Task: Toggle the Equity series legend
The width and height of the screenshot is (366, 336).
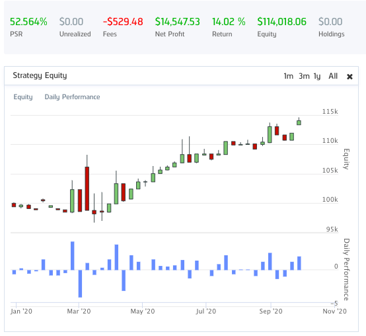Action: (x=23, y=97)
